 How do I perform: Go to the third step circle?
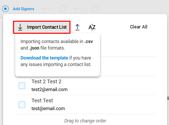95,9
